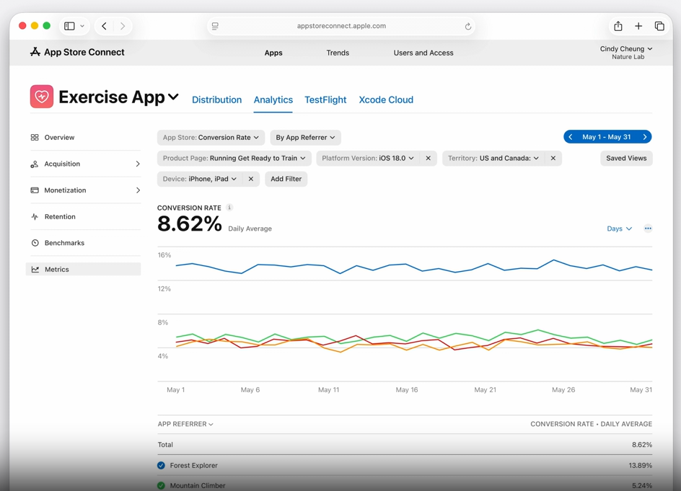The height and width of the screenshot is (491, 681).
Task: Toggle the Forest Explorer checkbox
Action: [161, 465]
